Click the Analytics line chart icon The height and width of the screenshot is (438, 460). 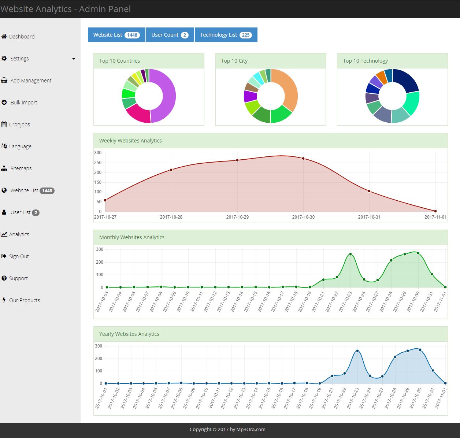[4, 234]
